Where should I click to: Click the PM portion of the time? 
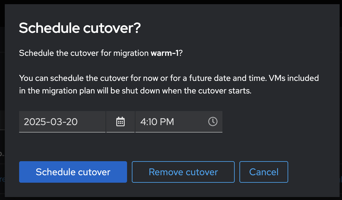point(167,122)
